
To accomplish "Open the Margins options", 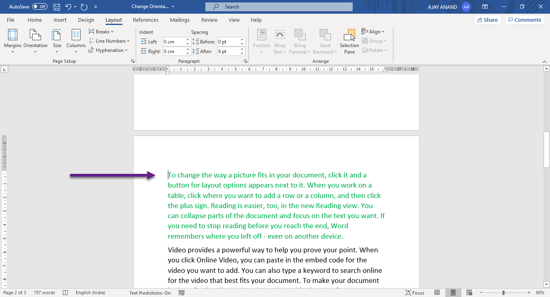I will coord(12,41).
